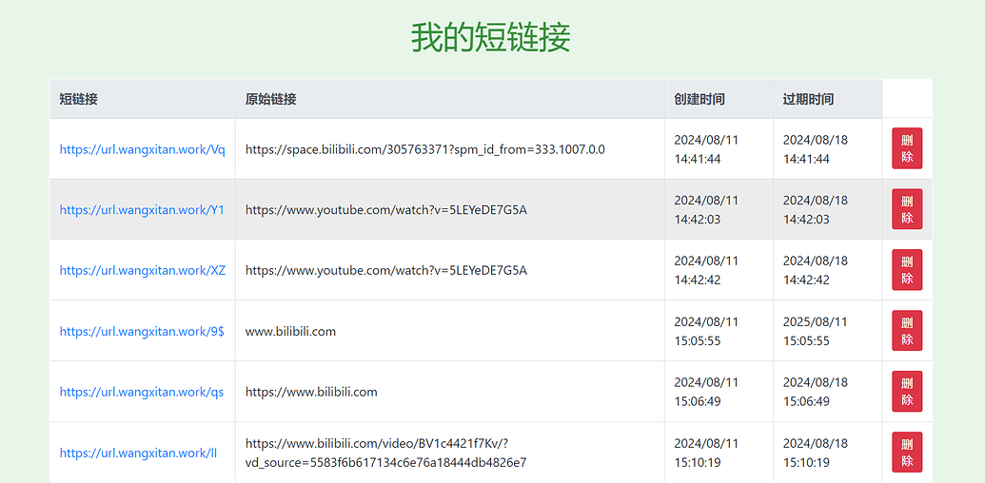
Task: Click the 我的短链接 page heading
Action: [491, 37]
